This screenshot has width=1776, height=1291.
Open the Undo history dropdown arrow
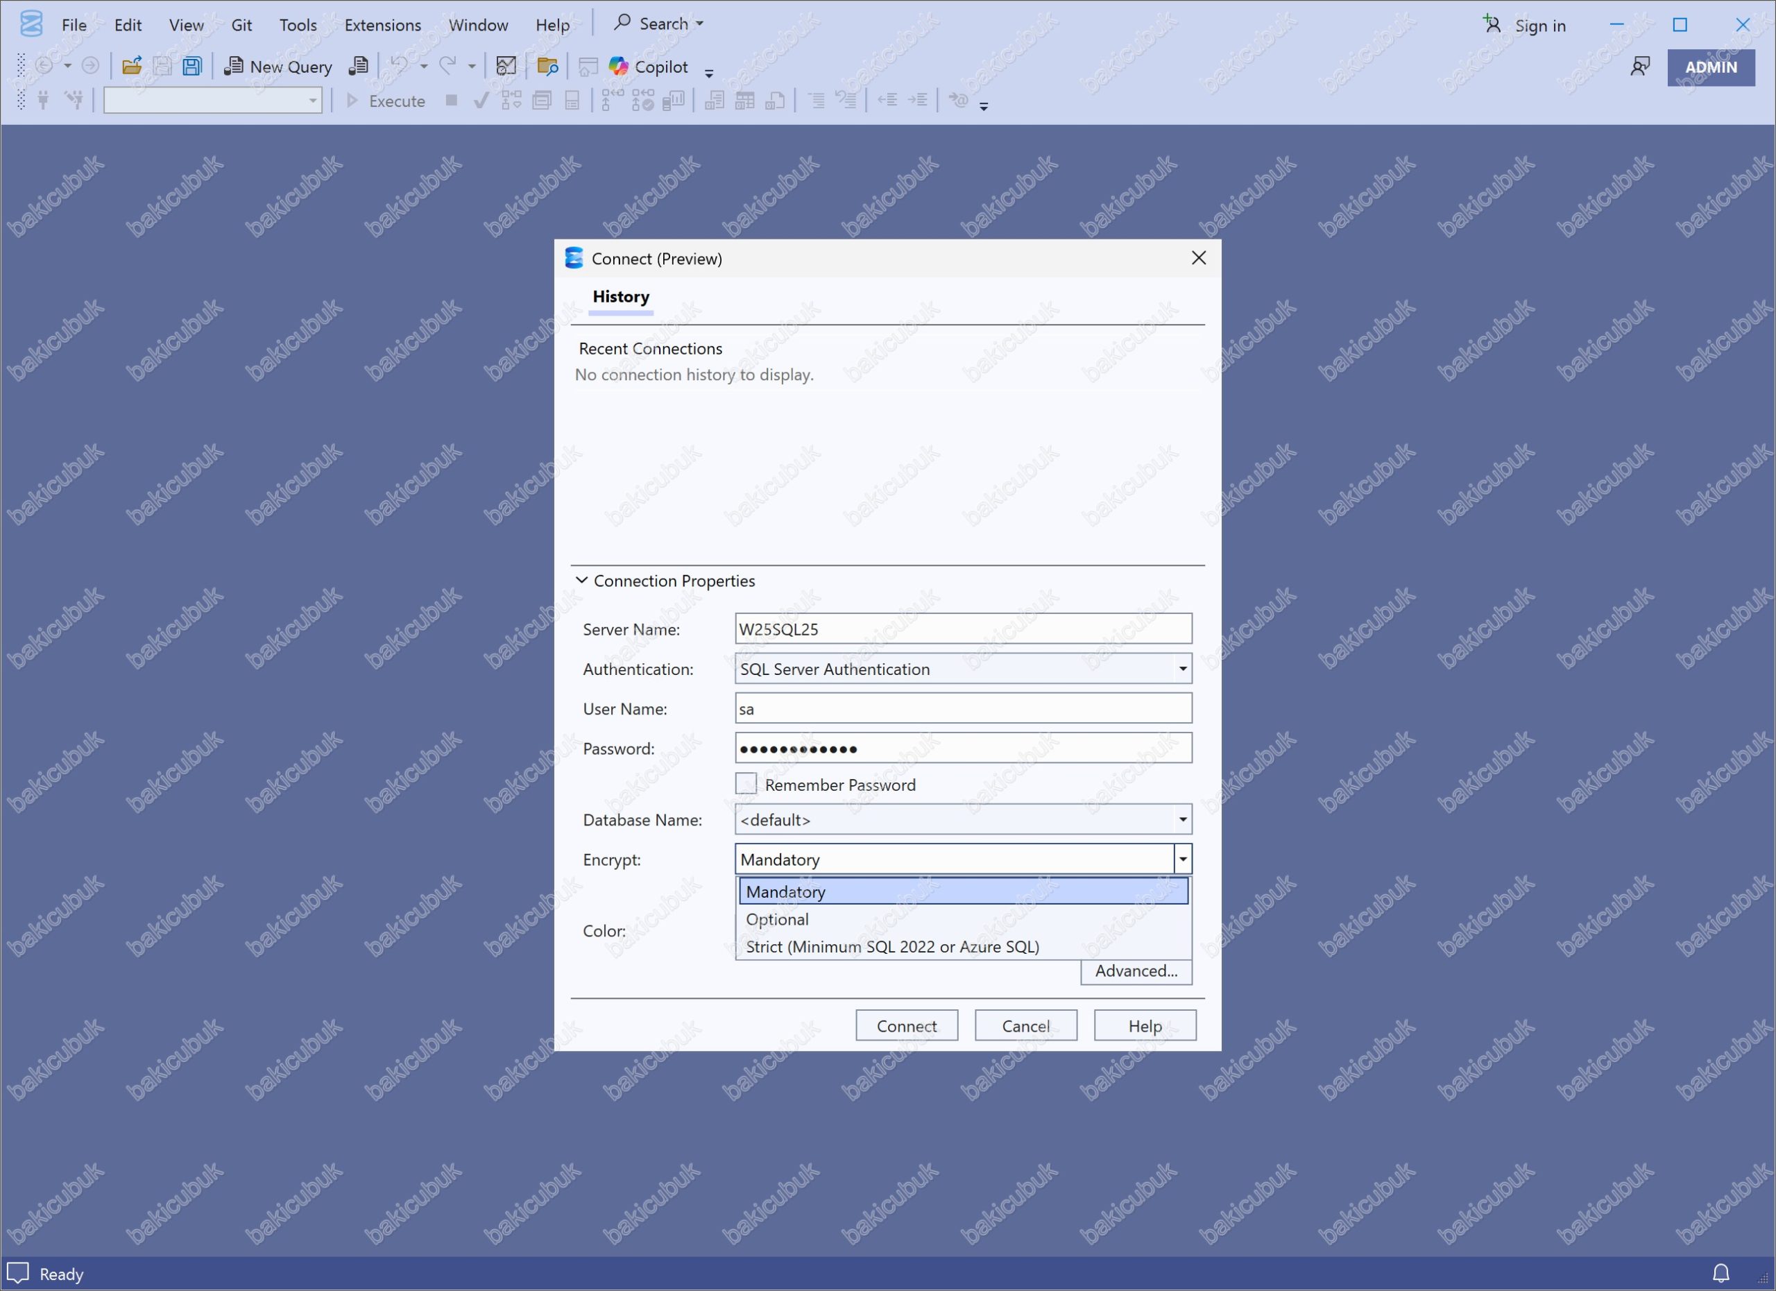(424, 67)
